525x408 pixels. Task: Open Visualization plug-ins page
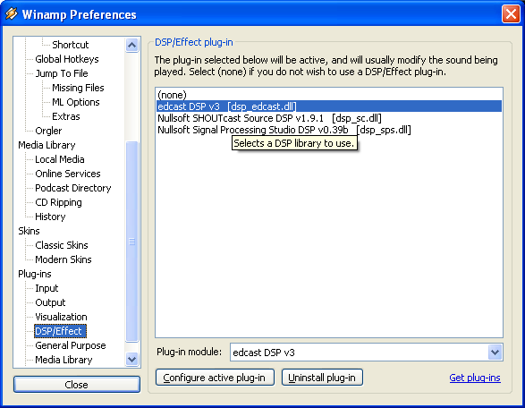tap(61, 317)
